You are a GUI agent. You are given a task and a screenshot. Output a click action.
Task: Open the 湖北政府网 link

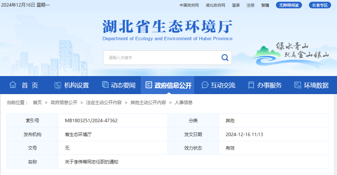215,5
